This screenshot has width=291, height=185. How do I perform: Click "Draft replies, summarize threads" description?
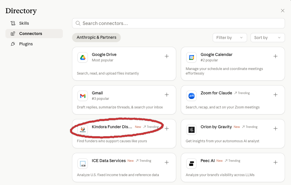pyautogui.click(x=120, y=107)
